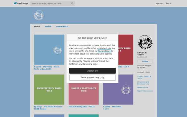Click the Sweet N Tasty header logo
Viewport: 187px width, 117px height.
pyautogui.click(x=39, y=15)
